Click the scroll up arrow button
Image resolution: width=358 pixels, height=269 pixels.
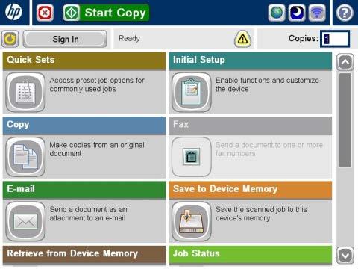(345, 62)
